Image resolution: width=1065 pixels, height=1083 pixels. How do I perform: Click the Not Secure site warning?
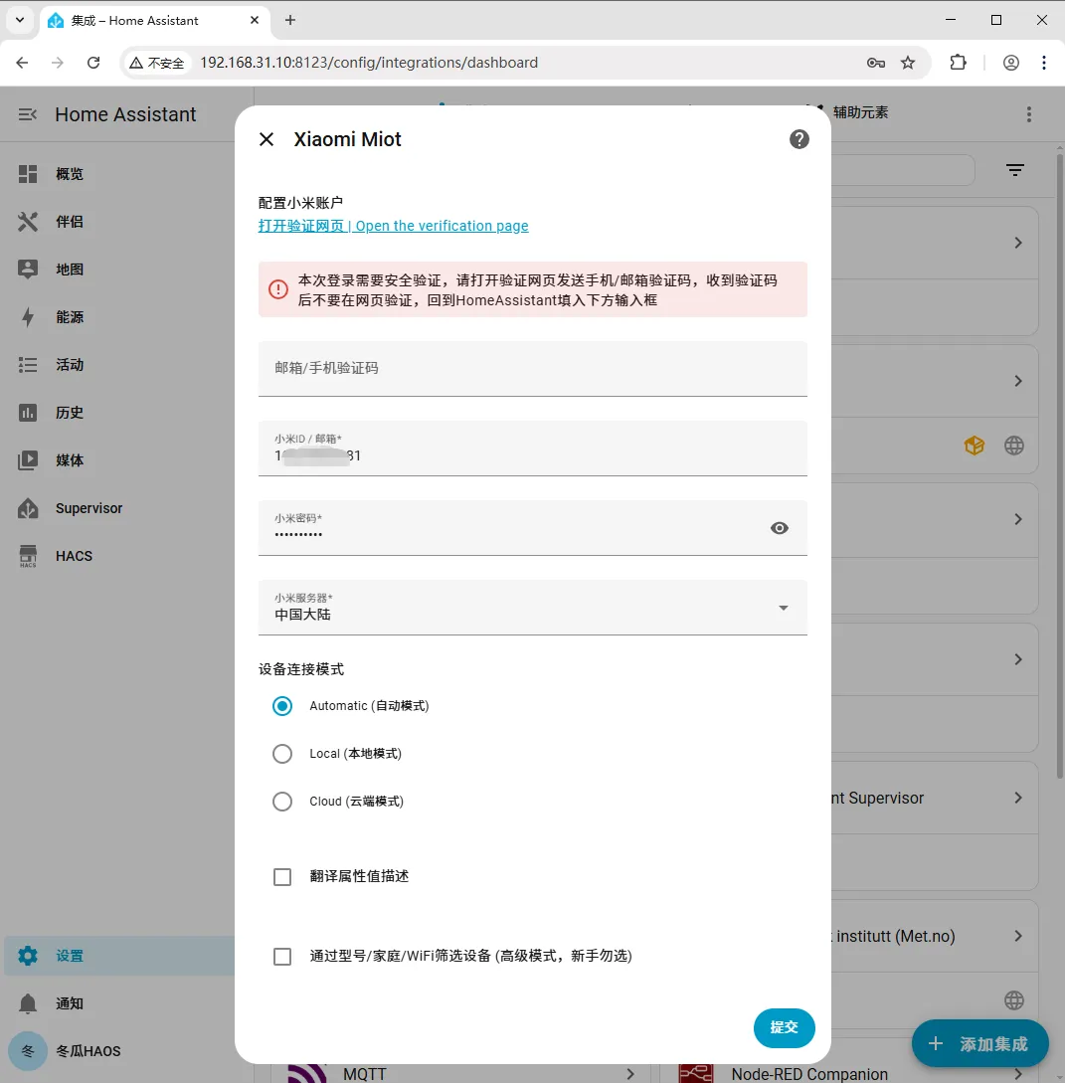pos(157,63)
